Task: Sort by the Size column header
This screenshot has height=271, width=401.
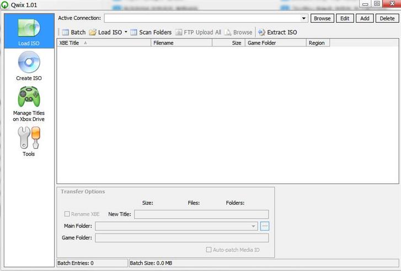Action: point(229,42)
